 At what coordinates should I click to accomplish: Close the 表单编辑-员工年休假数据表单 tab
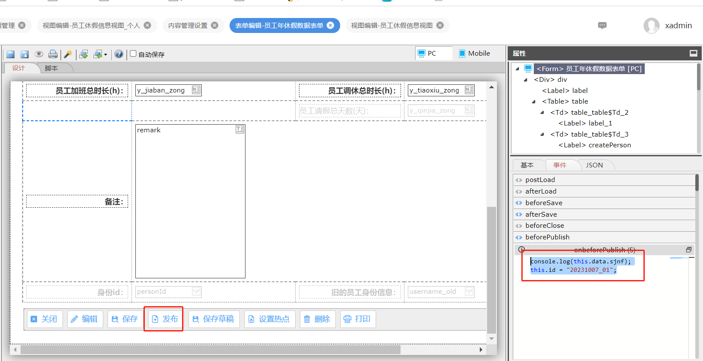(x=330, y=25)
